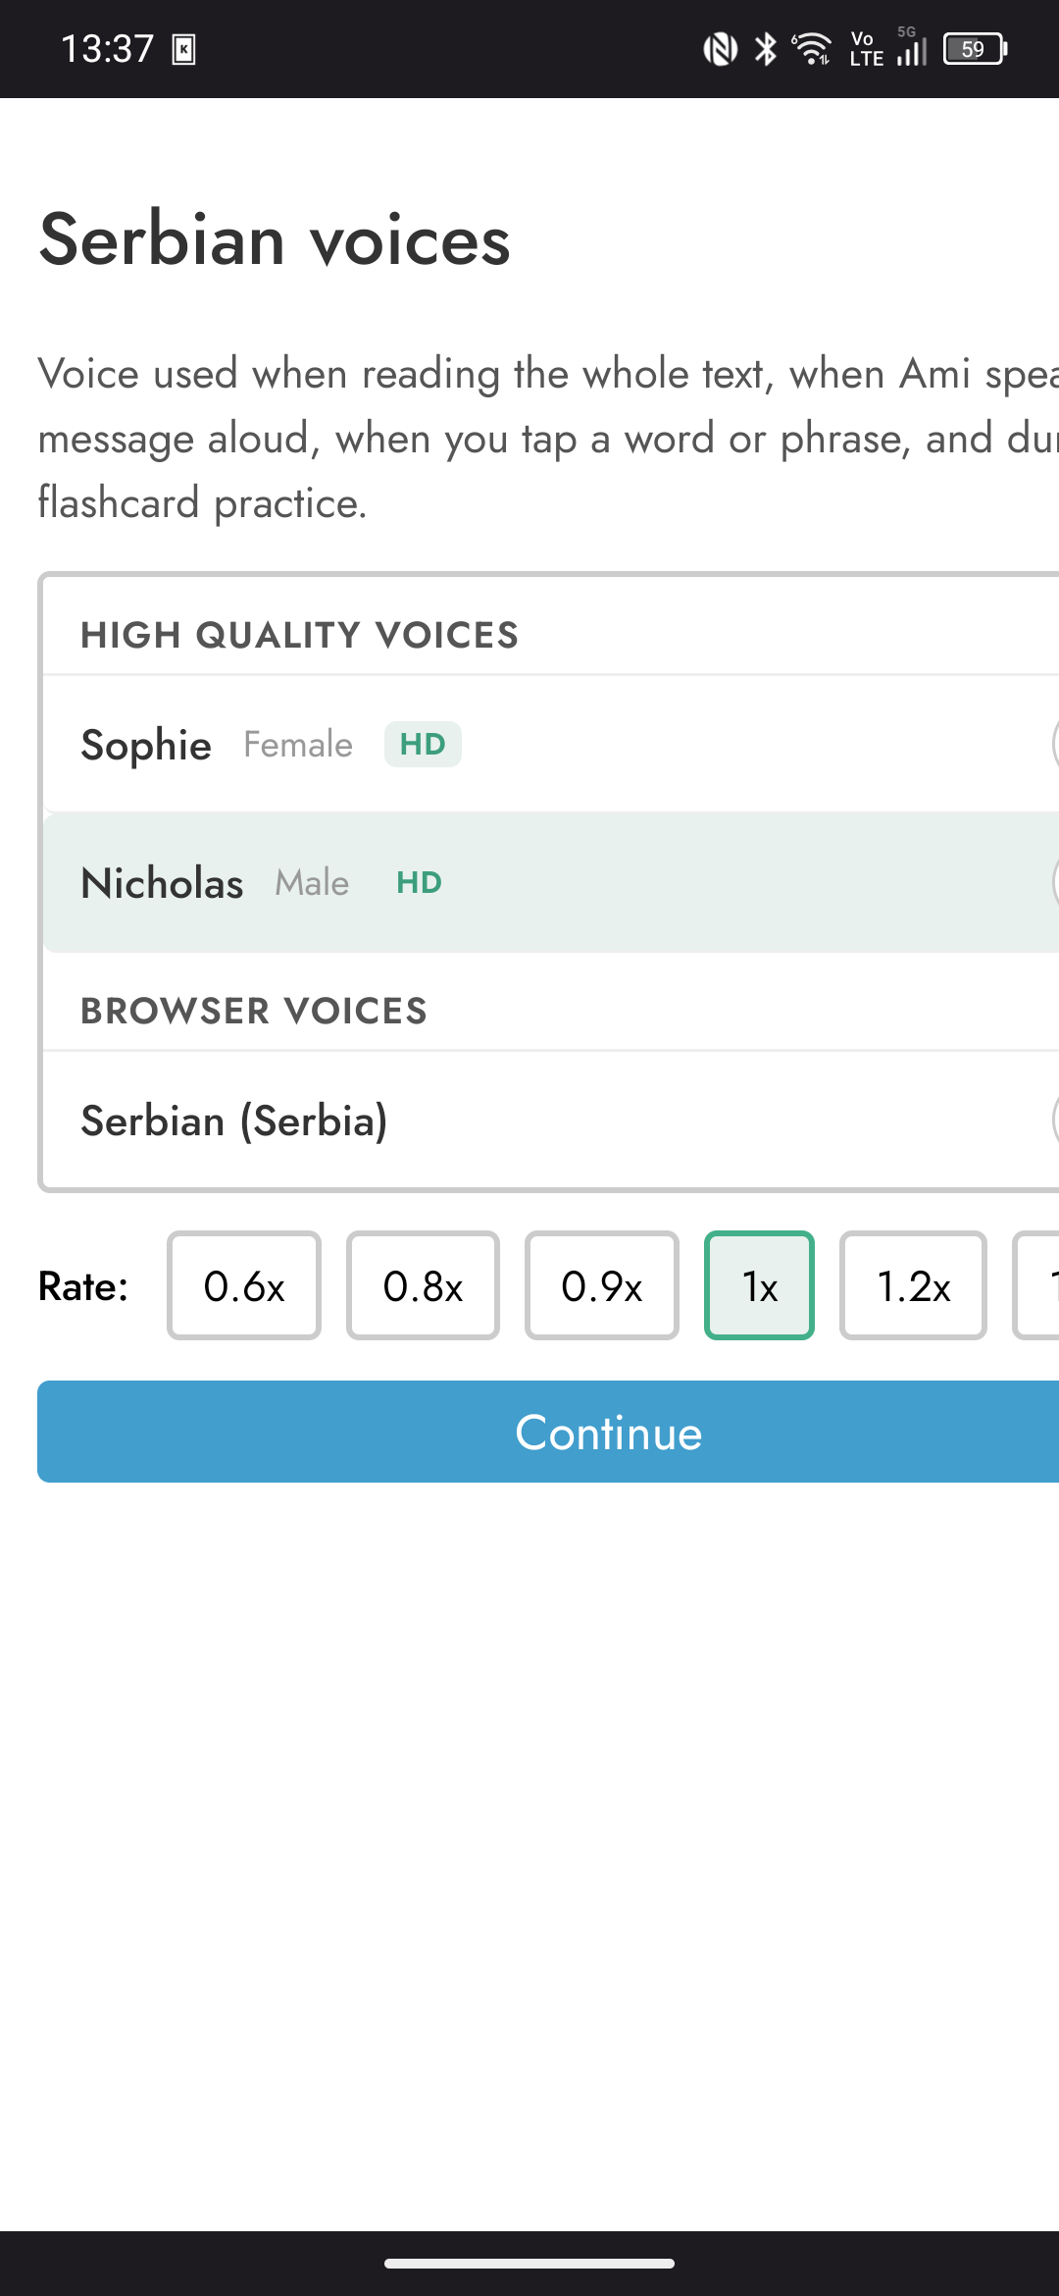
Task: Tap the notification icon next to clock
Action: (183, 49)
